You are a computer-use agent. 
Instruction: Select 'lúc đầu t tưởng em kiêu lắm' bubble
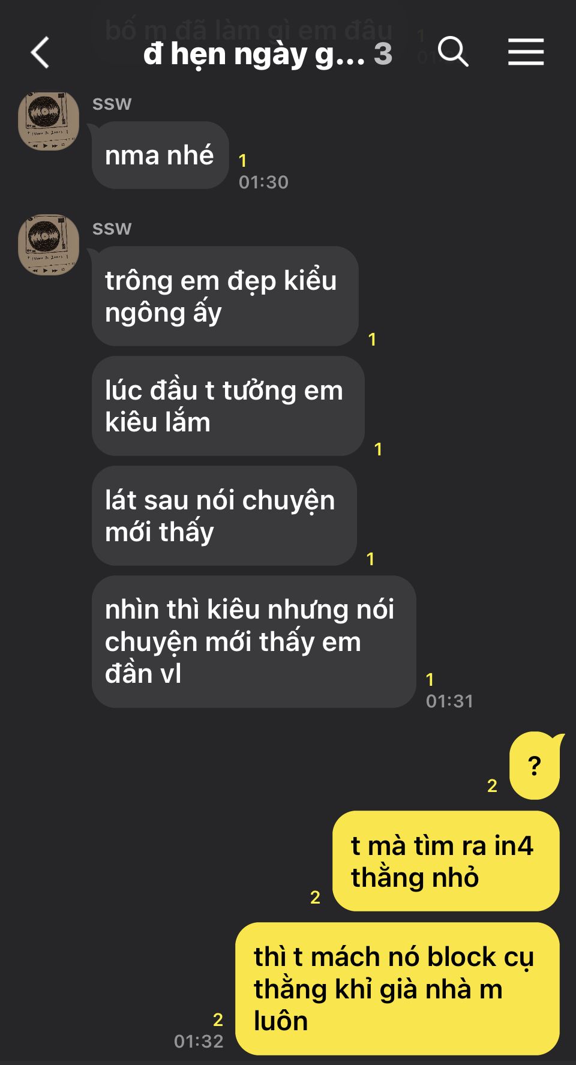(x=228, y=406)
